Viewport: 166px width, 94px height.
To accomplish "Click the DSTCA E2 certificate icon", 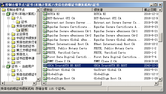I will (45, 14).
